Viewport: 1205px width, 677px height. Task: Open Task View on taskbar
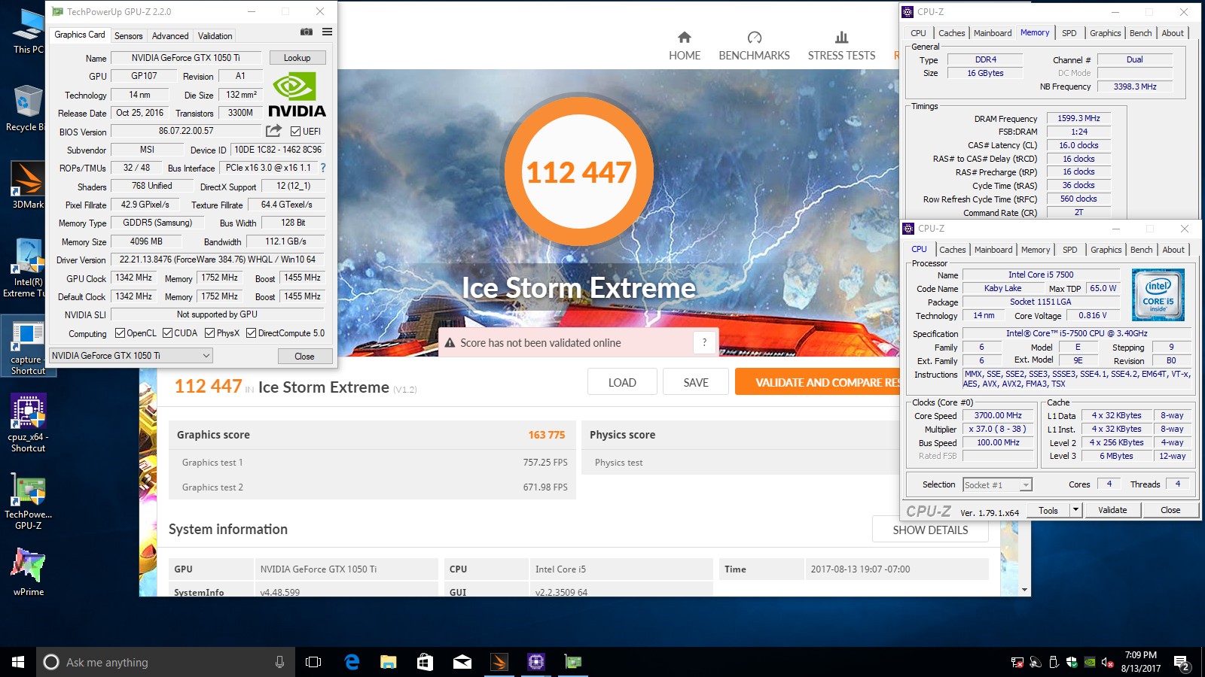(313, 662)
